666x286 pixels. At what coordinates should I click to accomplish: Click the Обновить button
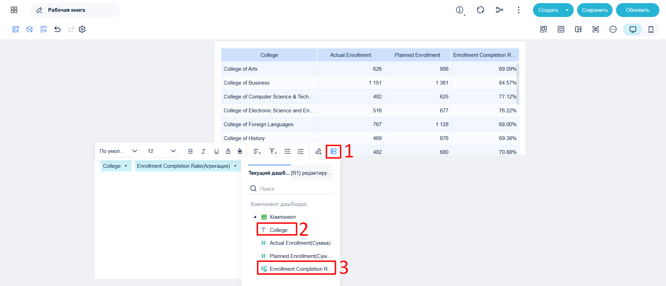pyautogui.click(x=638, y=10)
